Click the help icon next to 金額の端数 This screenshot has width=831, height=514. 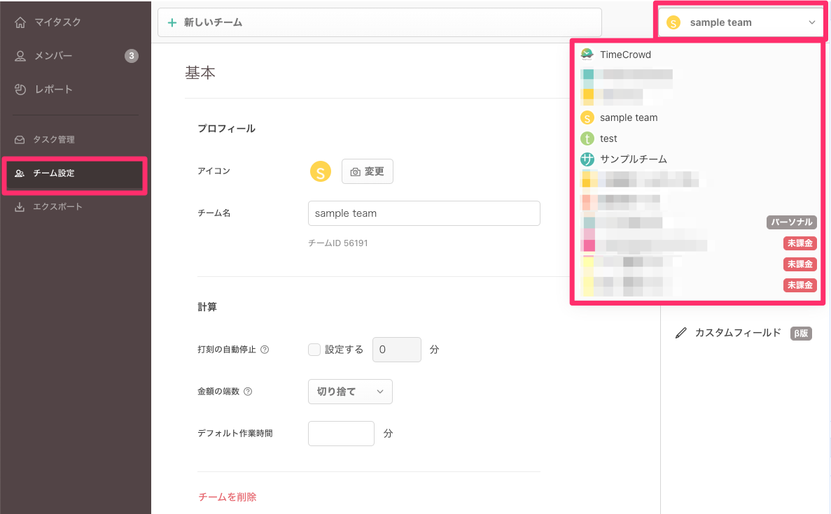[248, 392]
